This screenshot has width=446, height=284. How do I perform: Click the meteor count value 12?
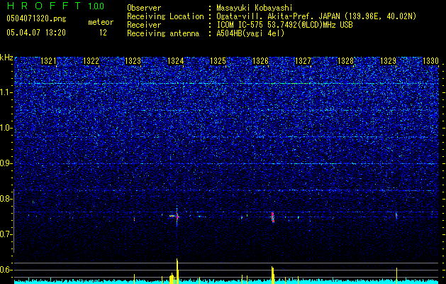(x=103, y=33)
